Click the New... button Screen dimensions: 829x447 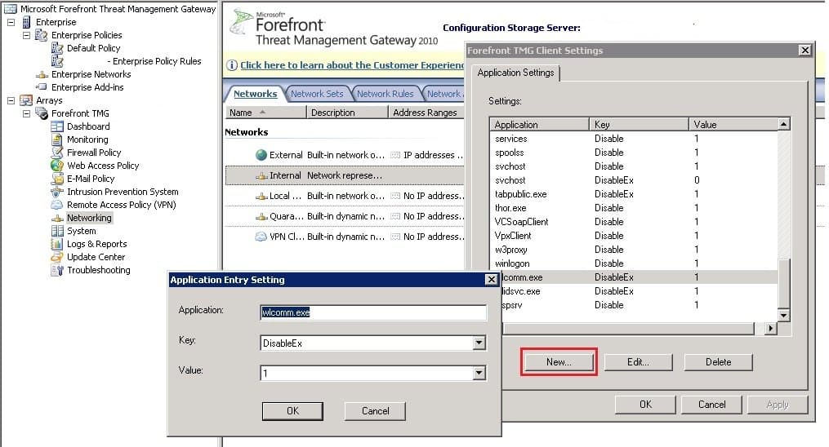click(x=559, y=362)
